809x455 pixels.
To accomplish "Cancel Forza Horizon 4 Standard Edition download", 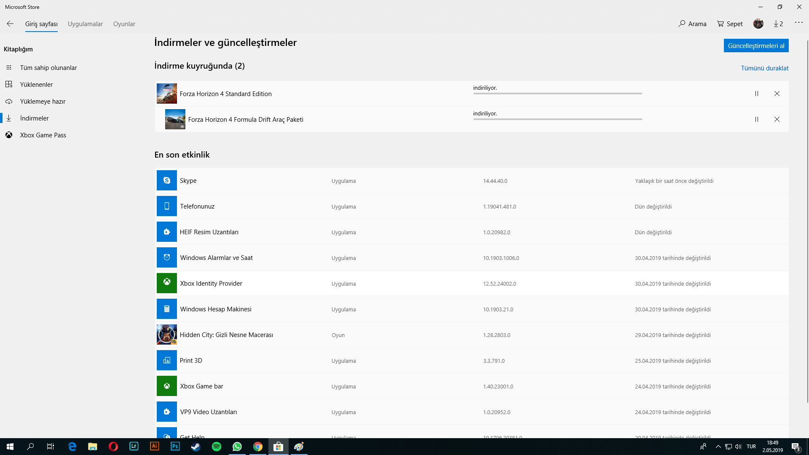I will [777, 94].
